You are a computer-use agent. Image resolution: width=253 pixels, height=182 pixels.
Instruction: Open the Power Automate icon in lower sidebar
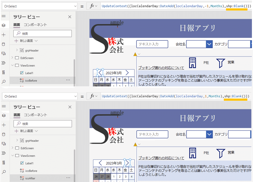pos(4,153)
